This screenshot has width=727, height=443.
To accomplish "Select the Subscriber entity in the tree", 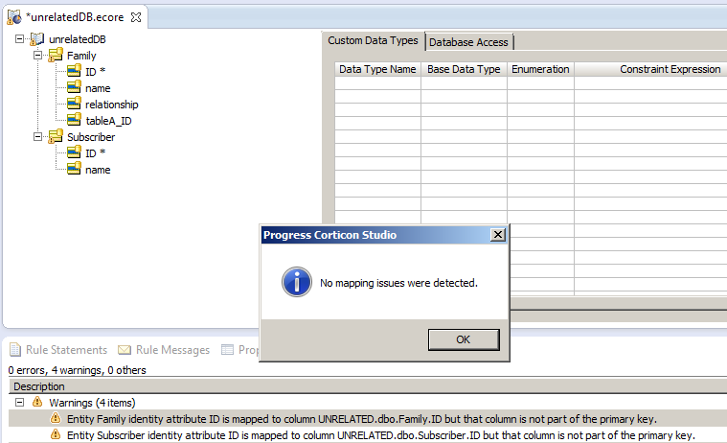I will 91,137.
